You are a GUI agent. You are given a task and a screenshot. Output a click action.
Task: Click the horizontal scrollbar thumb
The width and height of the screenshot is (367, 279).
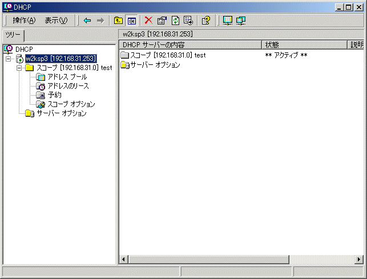pos(208,259)
